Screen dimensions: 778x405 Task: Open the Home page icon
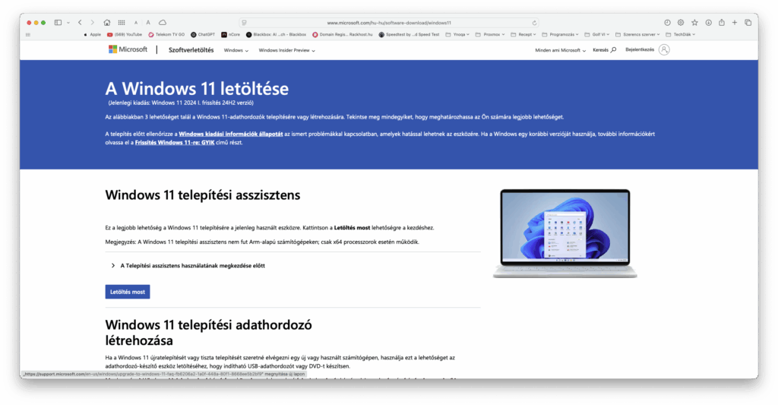click(106, 22)
